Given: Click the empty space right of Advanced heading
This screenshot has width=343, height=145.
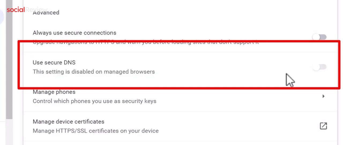Looking at the screenshot, I should (188, 13).
